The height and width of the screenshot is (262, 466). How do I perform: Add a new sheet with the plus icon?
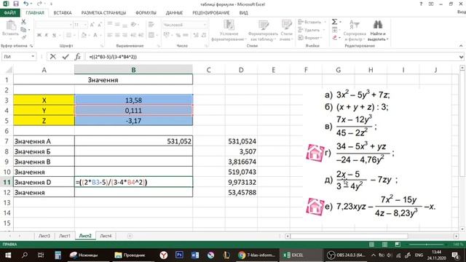[130, 236]
